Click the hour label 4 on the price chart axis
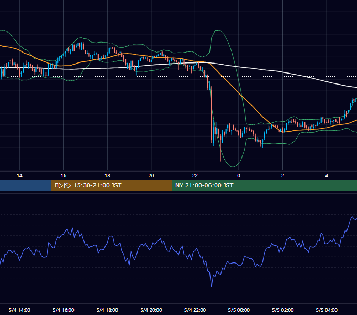 click(327, 176)
